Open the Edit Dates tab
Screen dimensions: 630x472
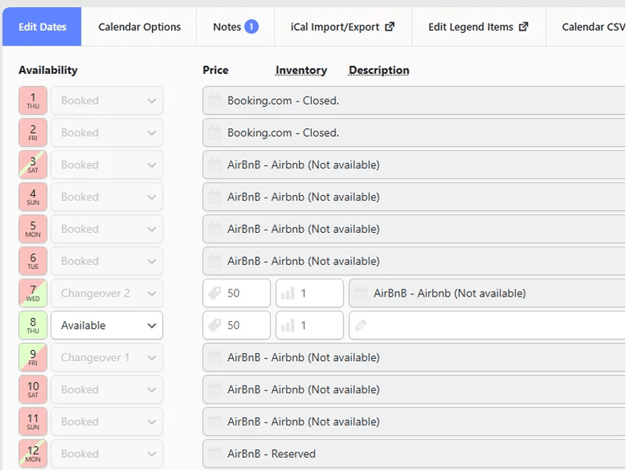pos(43,27)
